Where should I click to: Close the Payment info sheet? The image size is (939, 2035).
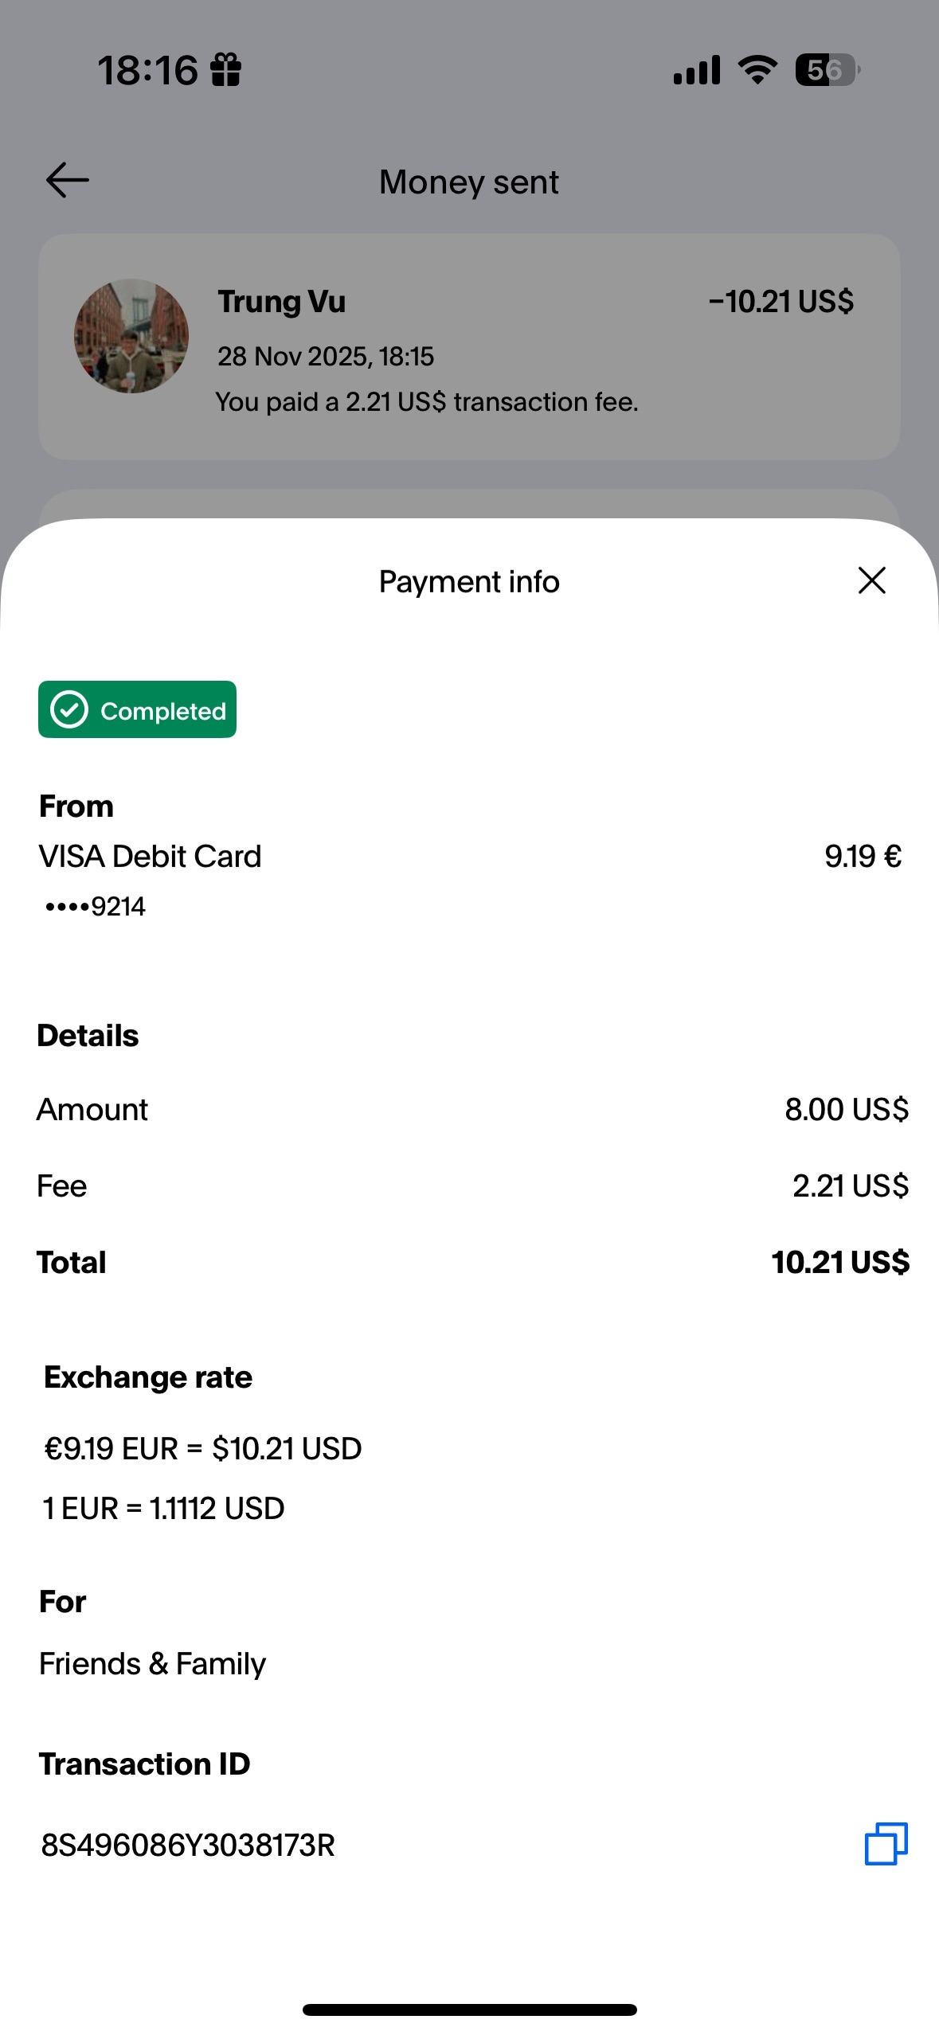tap(872, 580)
